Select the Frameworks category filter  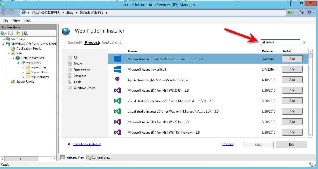pyautogui.click(x=82, y=70)
